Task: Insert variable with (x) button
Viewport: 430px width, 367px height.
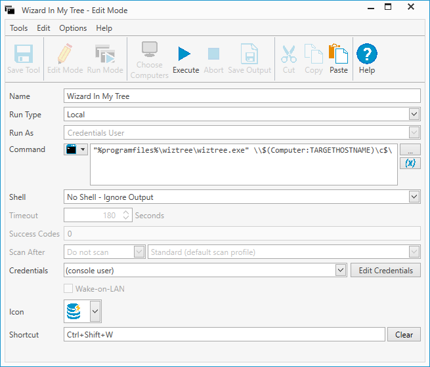Action: coord(410,163)
